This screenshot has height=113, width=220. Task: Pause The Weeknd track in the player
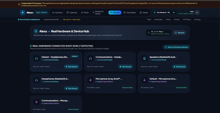(174, 13)
